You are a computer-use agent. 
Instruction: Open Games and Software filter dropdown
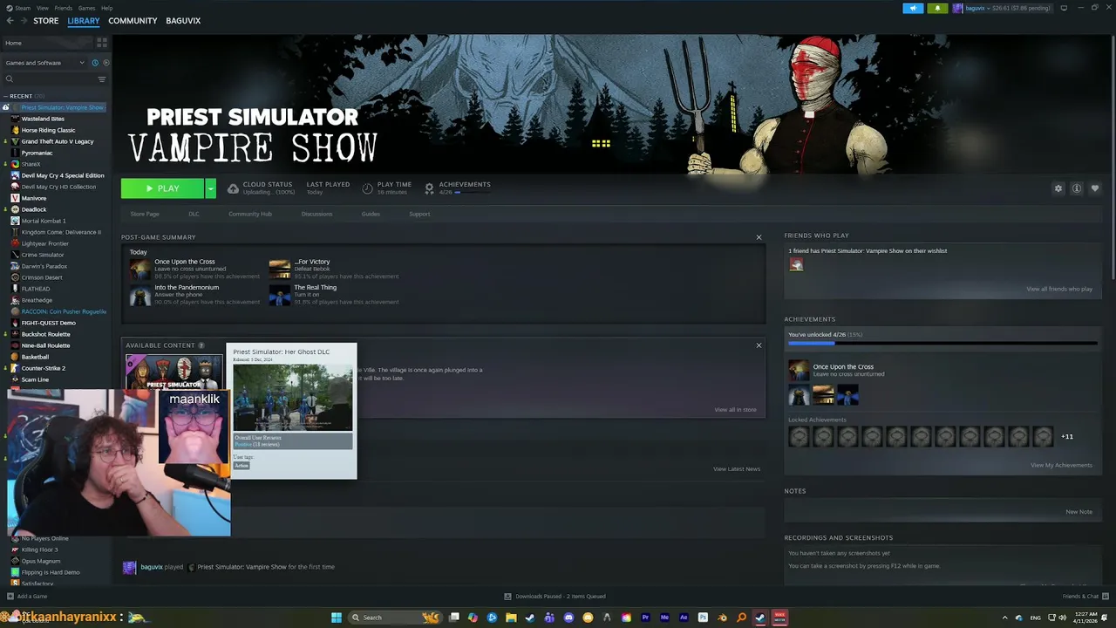(44, 63)
